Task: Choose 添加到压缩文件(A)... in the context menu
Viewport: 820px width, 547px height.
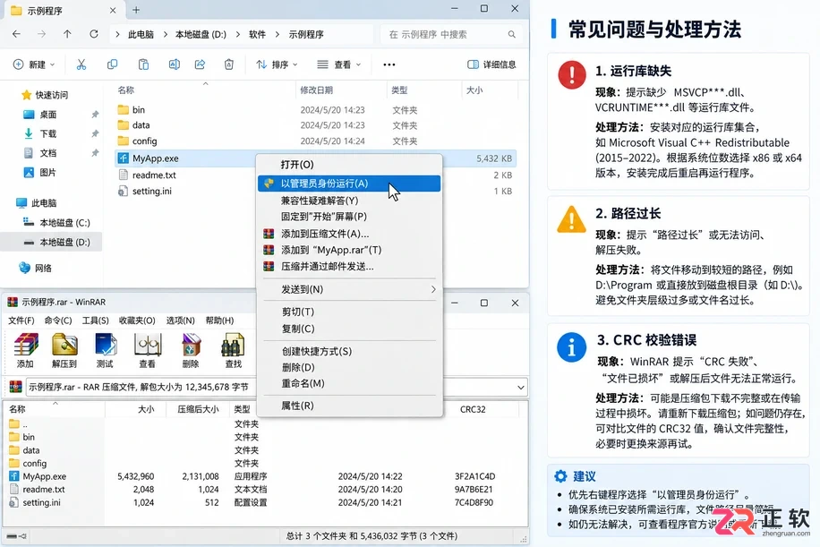Action: pos(349,234)
